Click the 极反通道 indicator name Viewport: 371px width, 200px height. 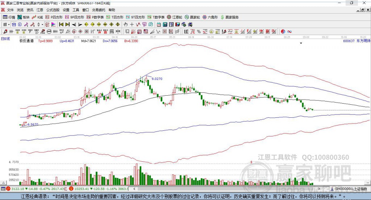pyautogui.click(x=26, y=41)
